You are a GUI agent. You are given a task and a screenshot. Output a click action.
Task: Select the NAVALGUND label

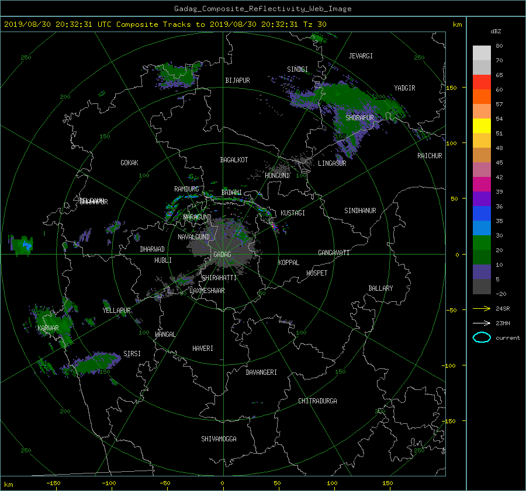(x=193, y=237)
